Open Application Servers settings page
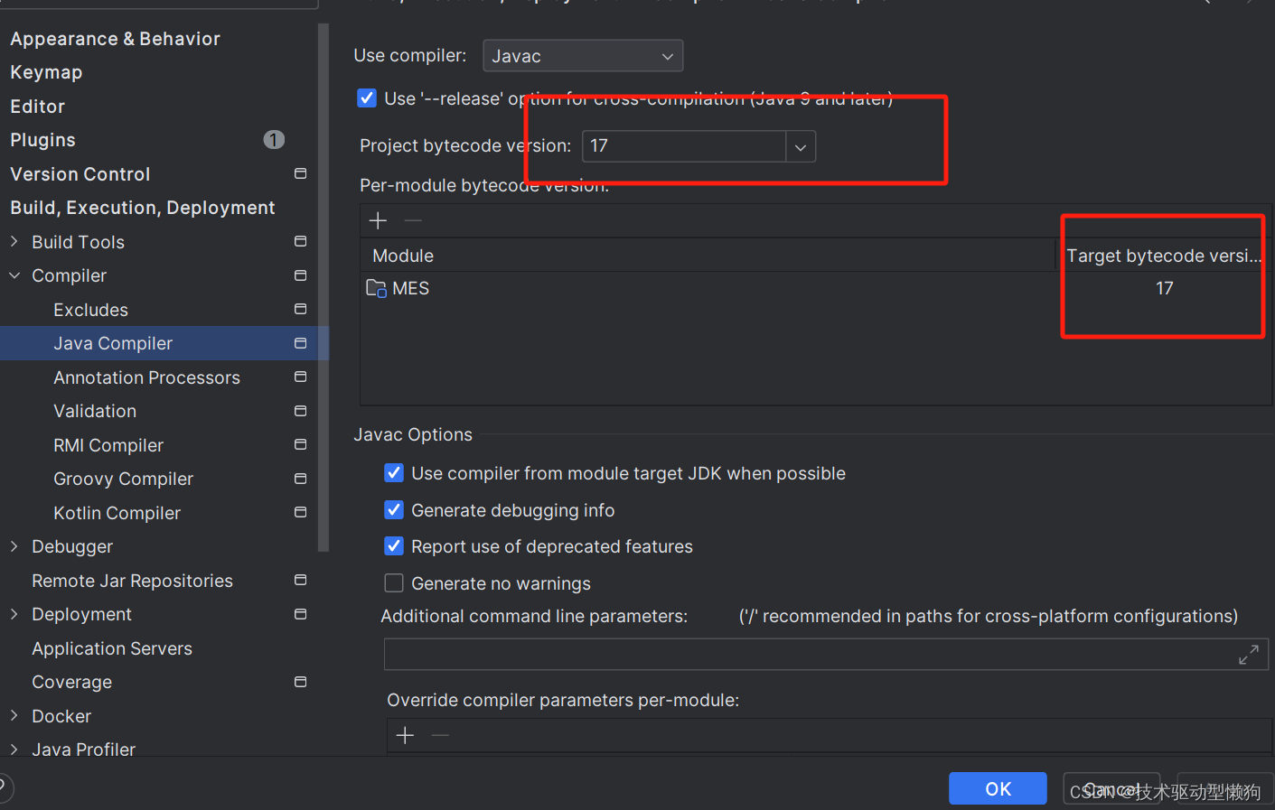The image size is (1275, 810). coord(112,648)
